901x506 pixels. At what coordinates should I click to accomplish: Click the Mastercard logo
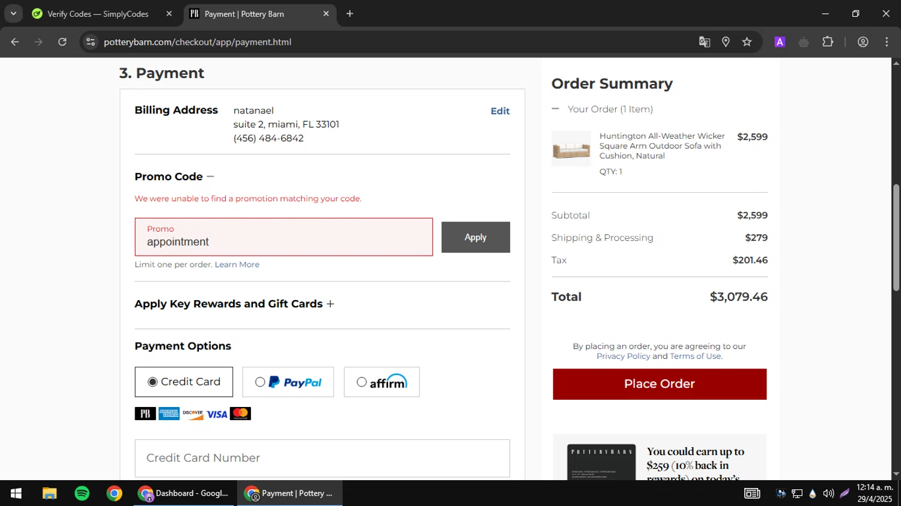pos(240,414)
